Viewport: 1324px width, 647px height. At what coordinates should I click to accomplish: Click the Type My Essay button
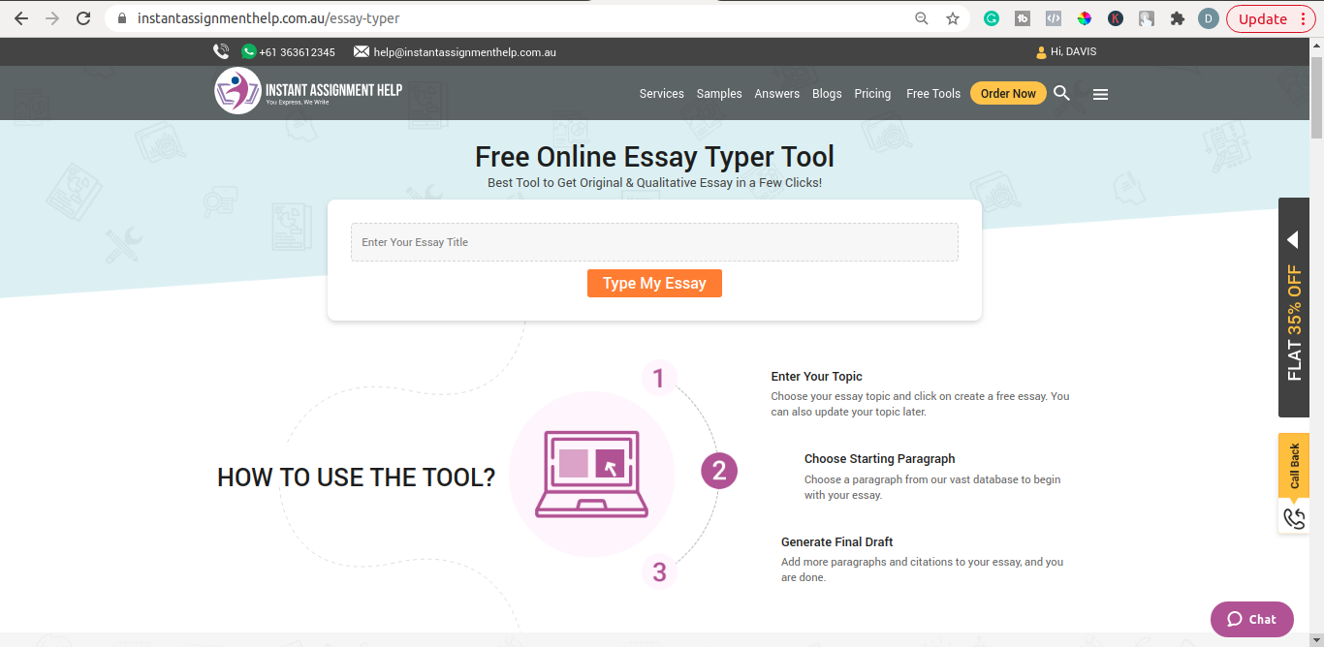(x=654, y=283)
